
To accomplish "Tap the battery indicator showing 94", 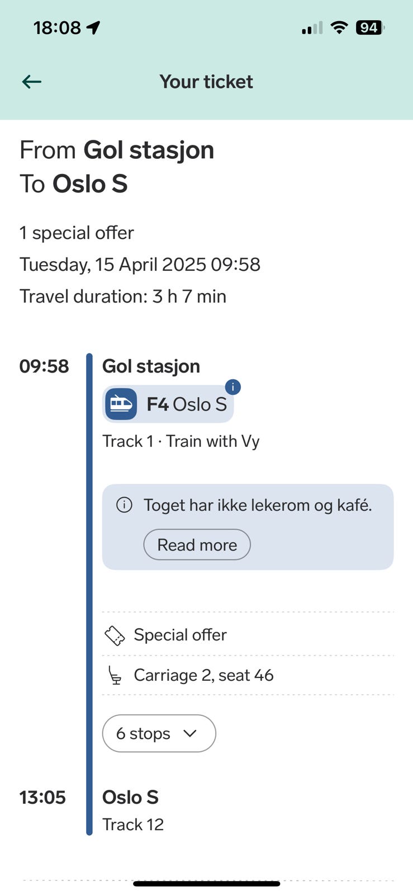I will (370, 27).
